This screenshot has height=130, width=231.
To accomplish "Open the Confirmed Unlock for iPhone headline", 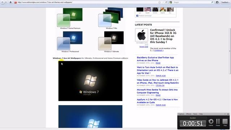I will (163, 36).
